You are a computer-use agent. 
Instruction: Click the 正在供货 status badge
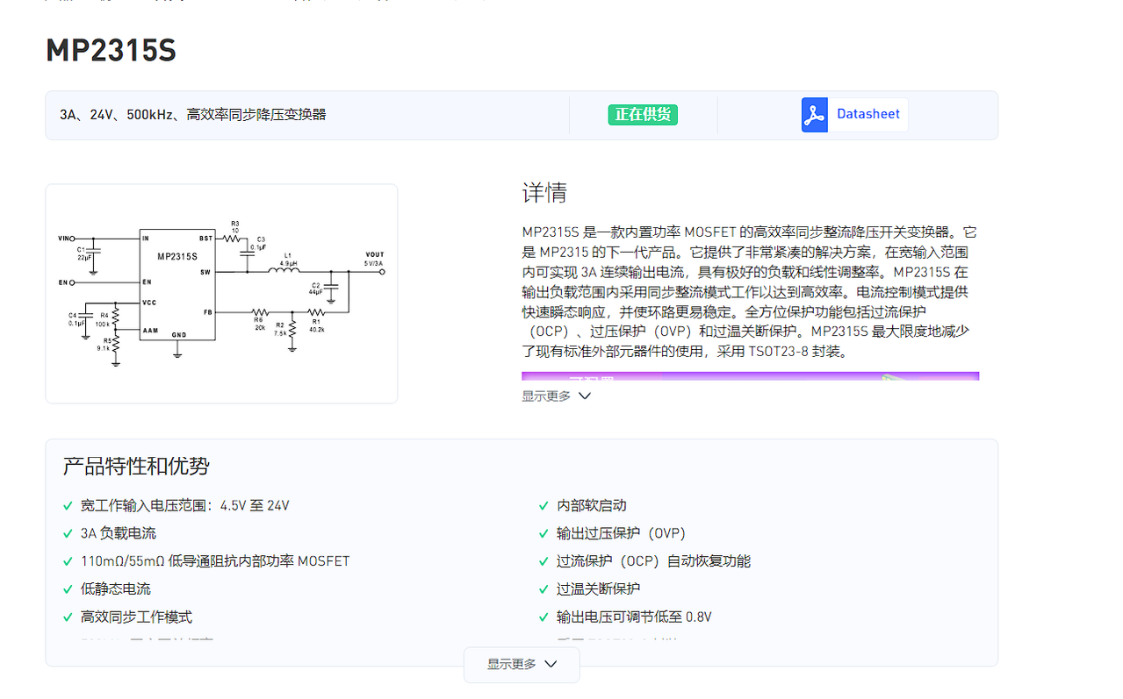(643, 115)
